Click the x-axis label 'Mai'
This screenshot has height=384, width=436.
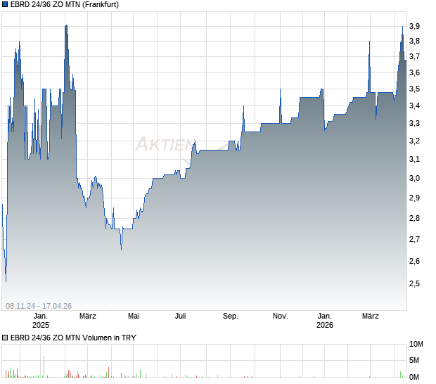tap(134, 316)
